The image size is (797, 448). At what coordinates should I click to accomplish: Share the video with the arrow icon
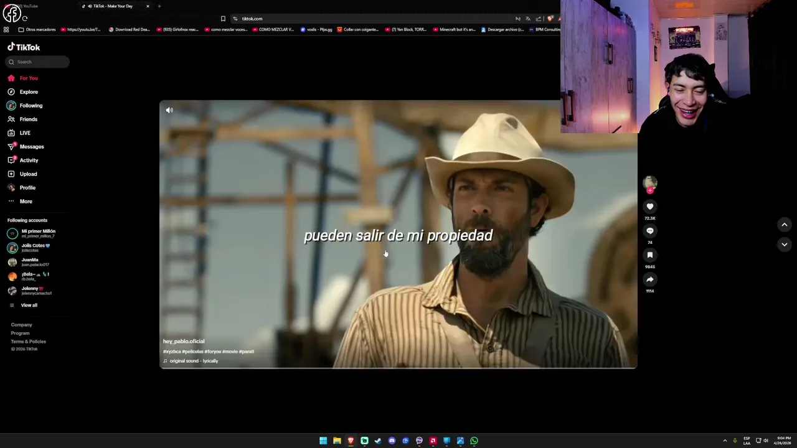[649, 279]
